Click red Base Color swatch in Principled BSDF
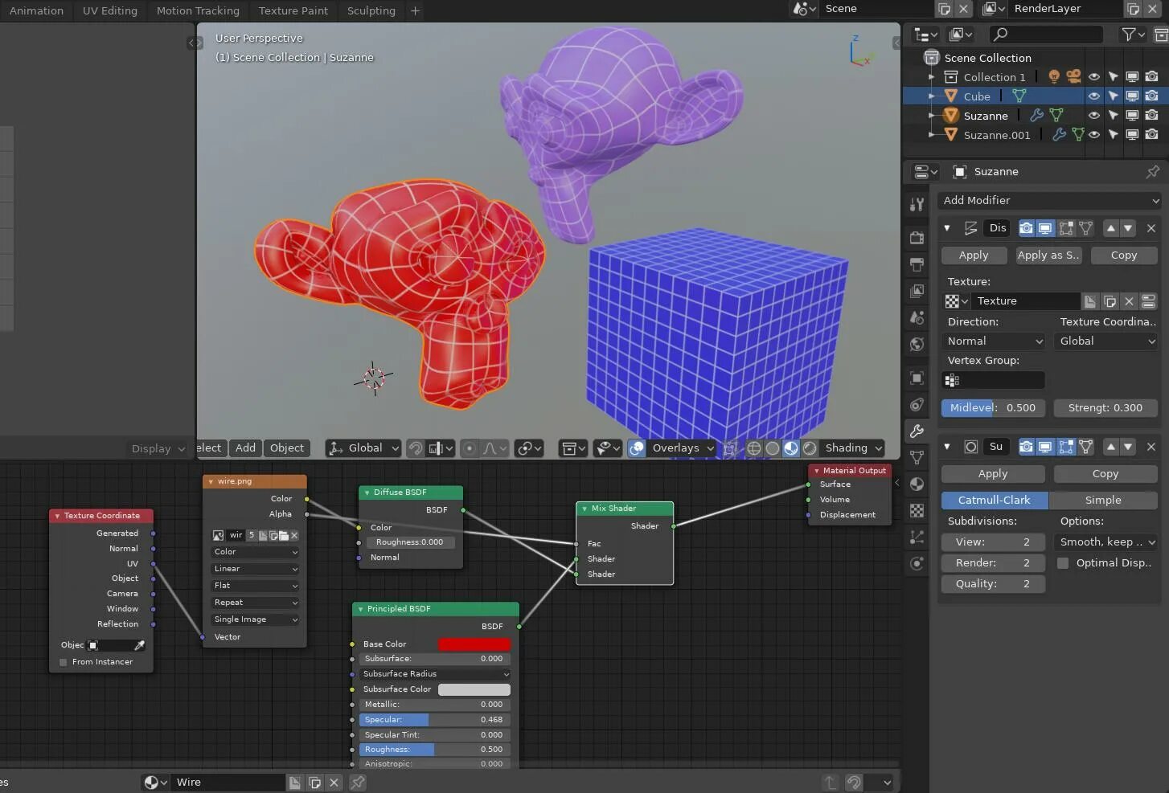Viewport: 1169px width, 793px height. [x=474, y=644]
